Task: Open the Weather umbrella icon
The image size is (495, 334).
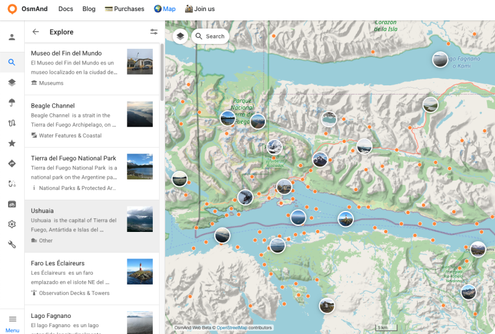Action: click(x=12, y=103)
